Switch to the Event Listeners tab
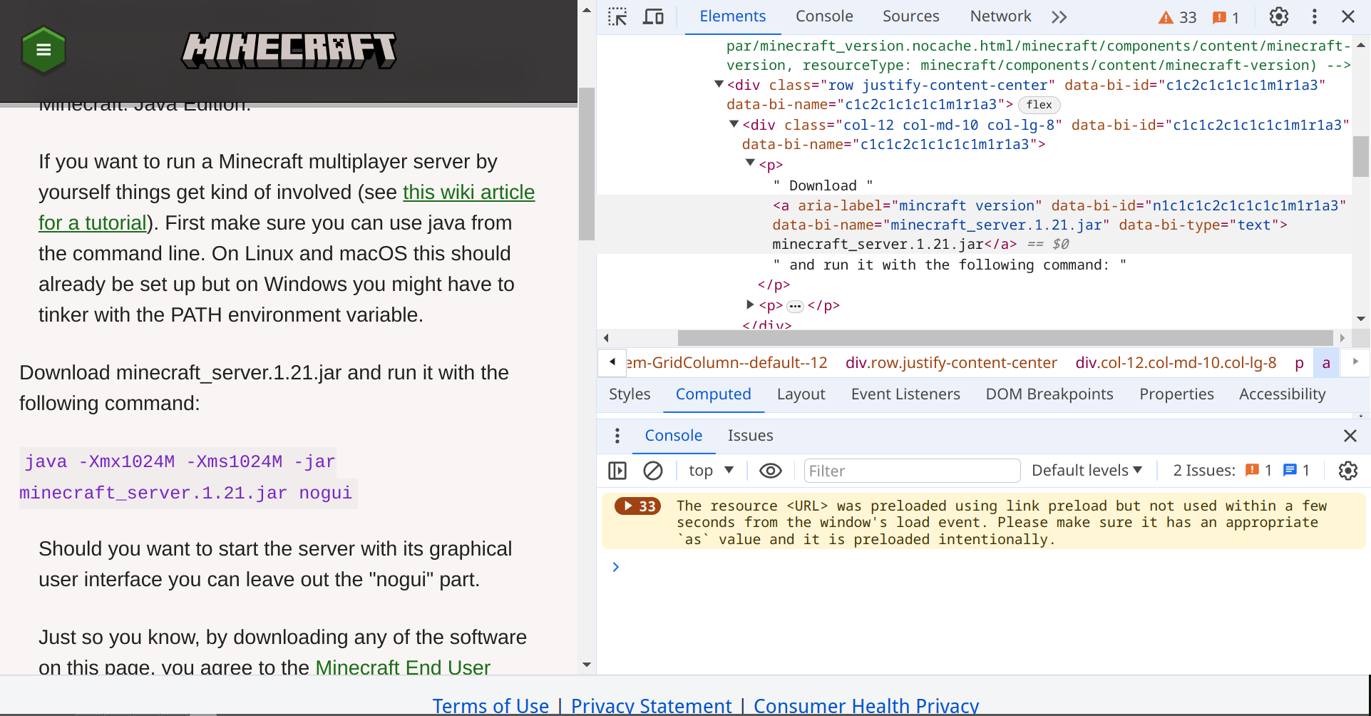This screenshot has width=1371, height=716. coord(905,394)
